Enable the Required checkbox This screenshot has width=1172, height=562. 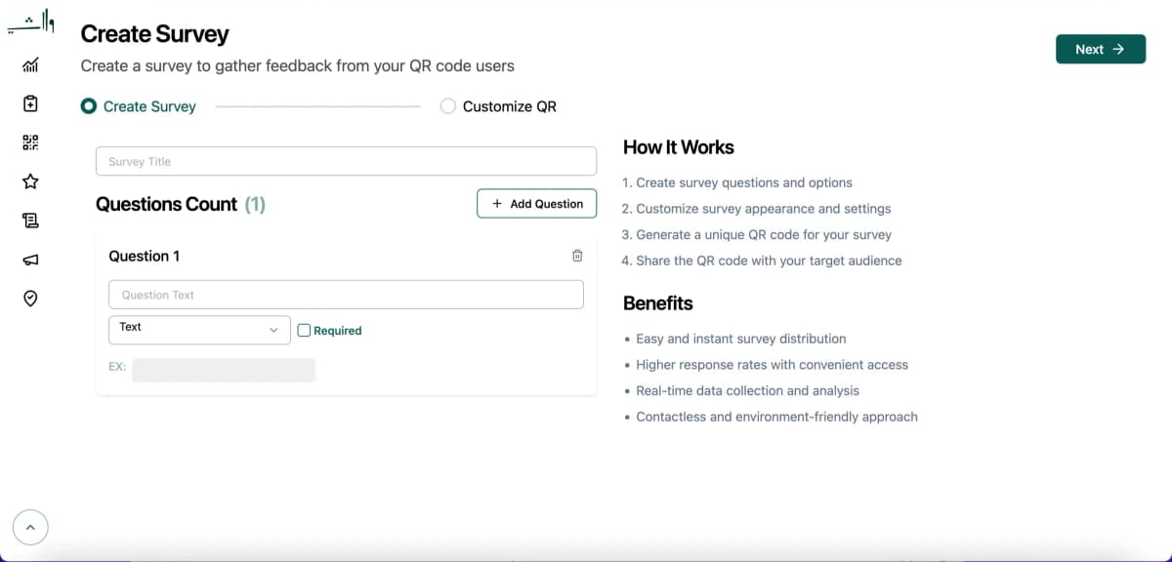(305, 330)
